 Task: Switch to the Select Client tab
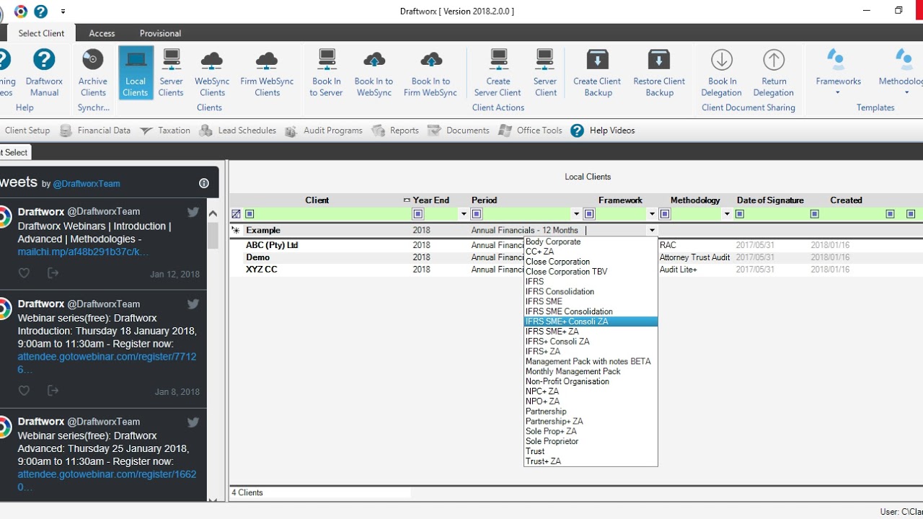point(41,33)
